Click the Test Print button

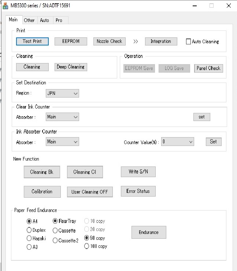(32, 41)
